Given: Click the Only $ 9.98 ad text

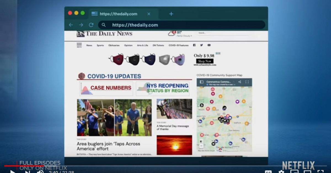Looking at the screenshot, I should 204,56.
